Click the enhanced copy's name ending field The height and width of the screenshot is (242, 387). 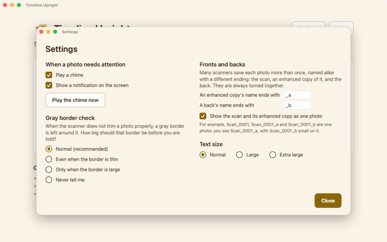(297, 95)
